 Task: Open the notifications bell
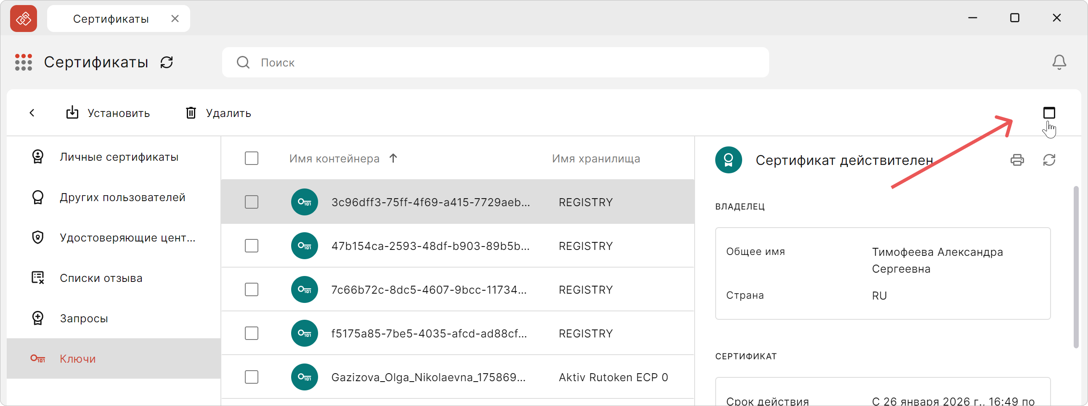pos(1059,62)
